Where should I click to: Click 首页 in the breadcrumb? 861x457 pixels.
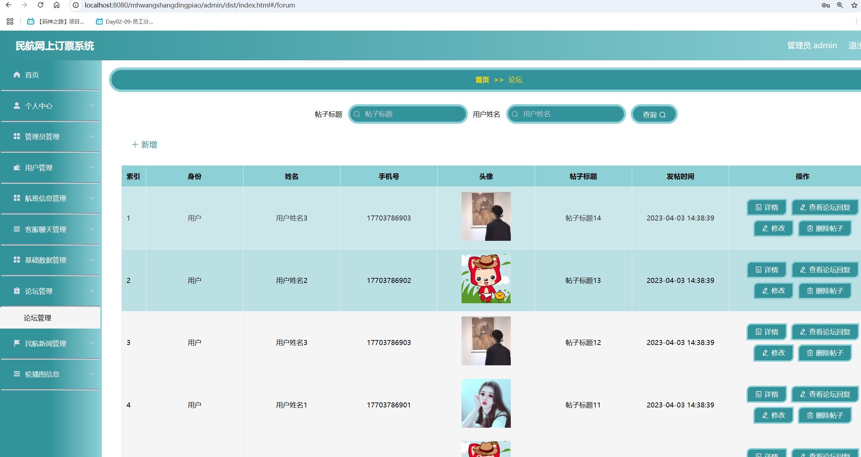(x=482, y=80)
